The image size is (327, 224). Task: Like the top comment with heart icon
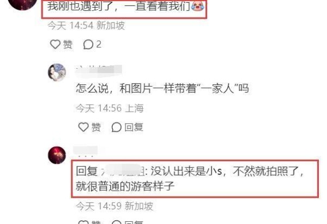(x=55, y=44)
